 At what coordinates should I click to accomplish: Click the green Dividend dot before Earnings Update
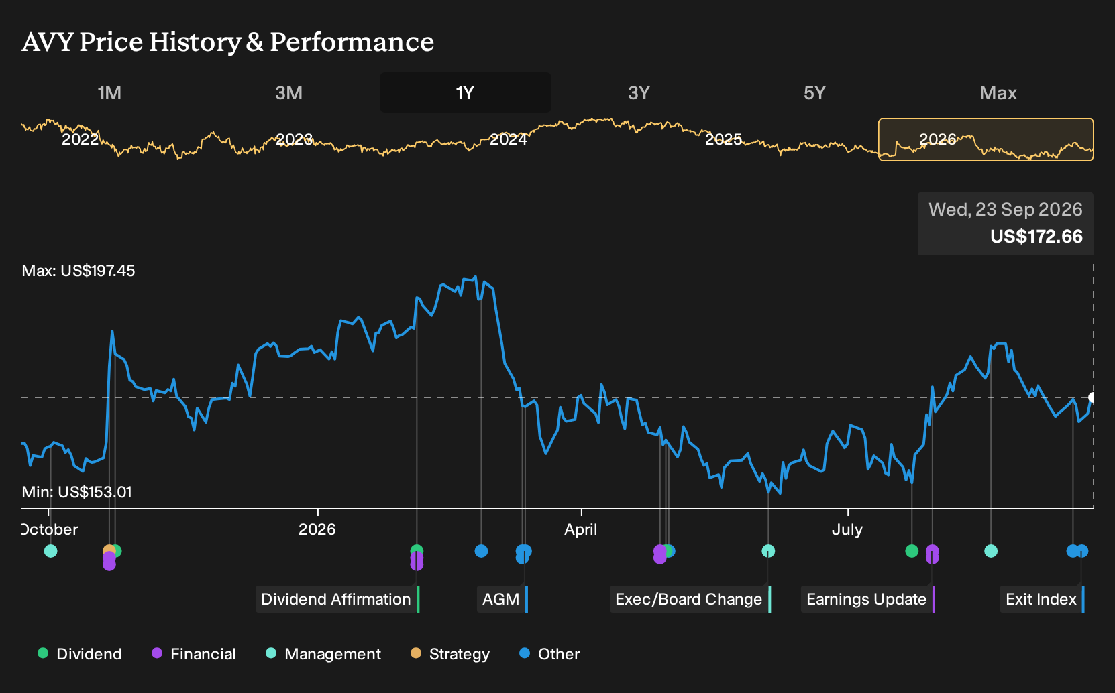tap(912, 551)
